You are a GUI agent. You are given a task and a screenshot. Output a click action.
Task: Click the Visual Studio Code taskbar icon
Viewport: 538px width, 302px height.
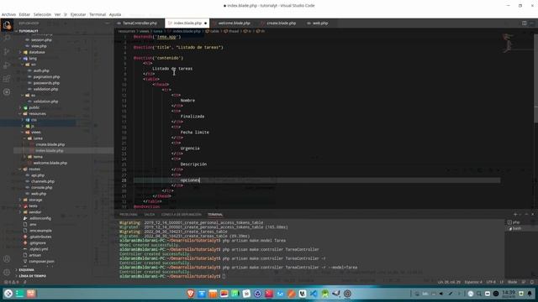[314, 294]
